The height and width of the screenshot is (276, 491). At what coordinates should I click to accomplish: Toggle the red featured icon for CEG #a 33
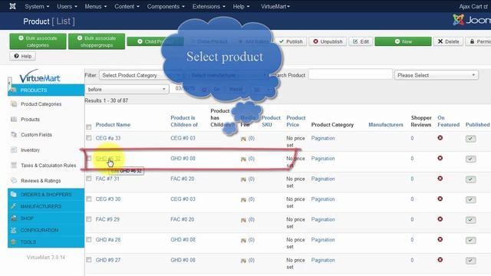[440, 138]
